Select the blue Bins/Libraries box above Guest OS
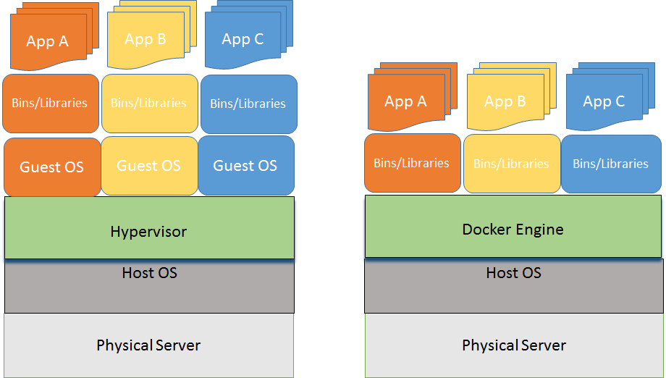 coord(249,104)
